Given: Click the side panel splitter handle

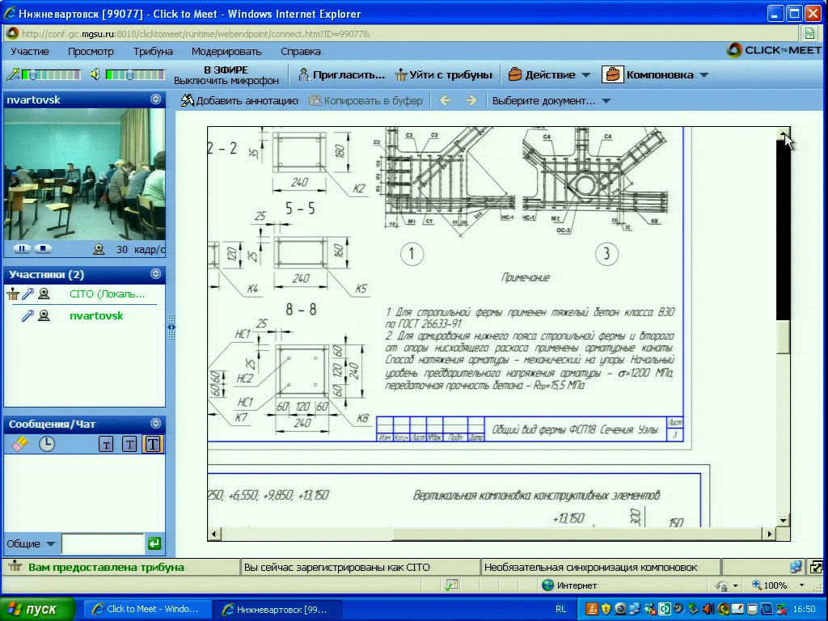Looking at the screenshot, I should pyautogui.click(x=171, y=327).
